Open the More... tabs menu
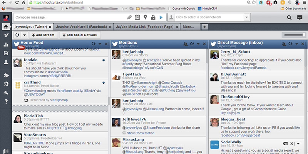 click(190, 27)
